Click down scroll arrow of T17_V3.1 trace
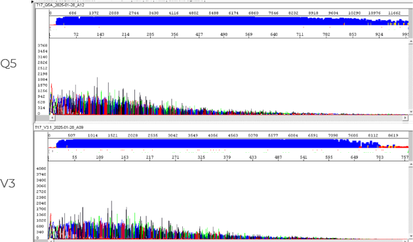 410,237
